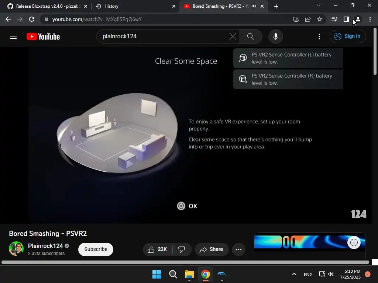Click the Sign in button
The height and width of the screenshot is (283, 378).
tap(348, 36)
